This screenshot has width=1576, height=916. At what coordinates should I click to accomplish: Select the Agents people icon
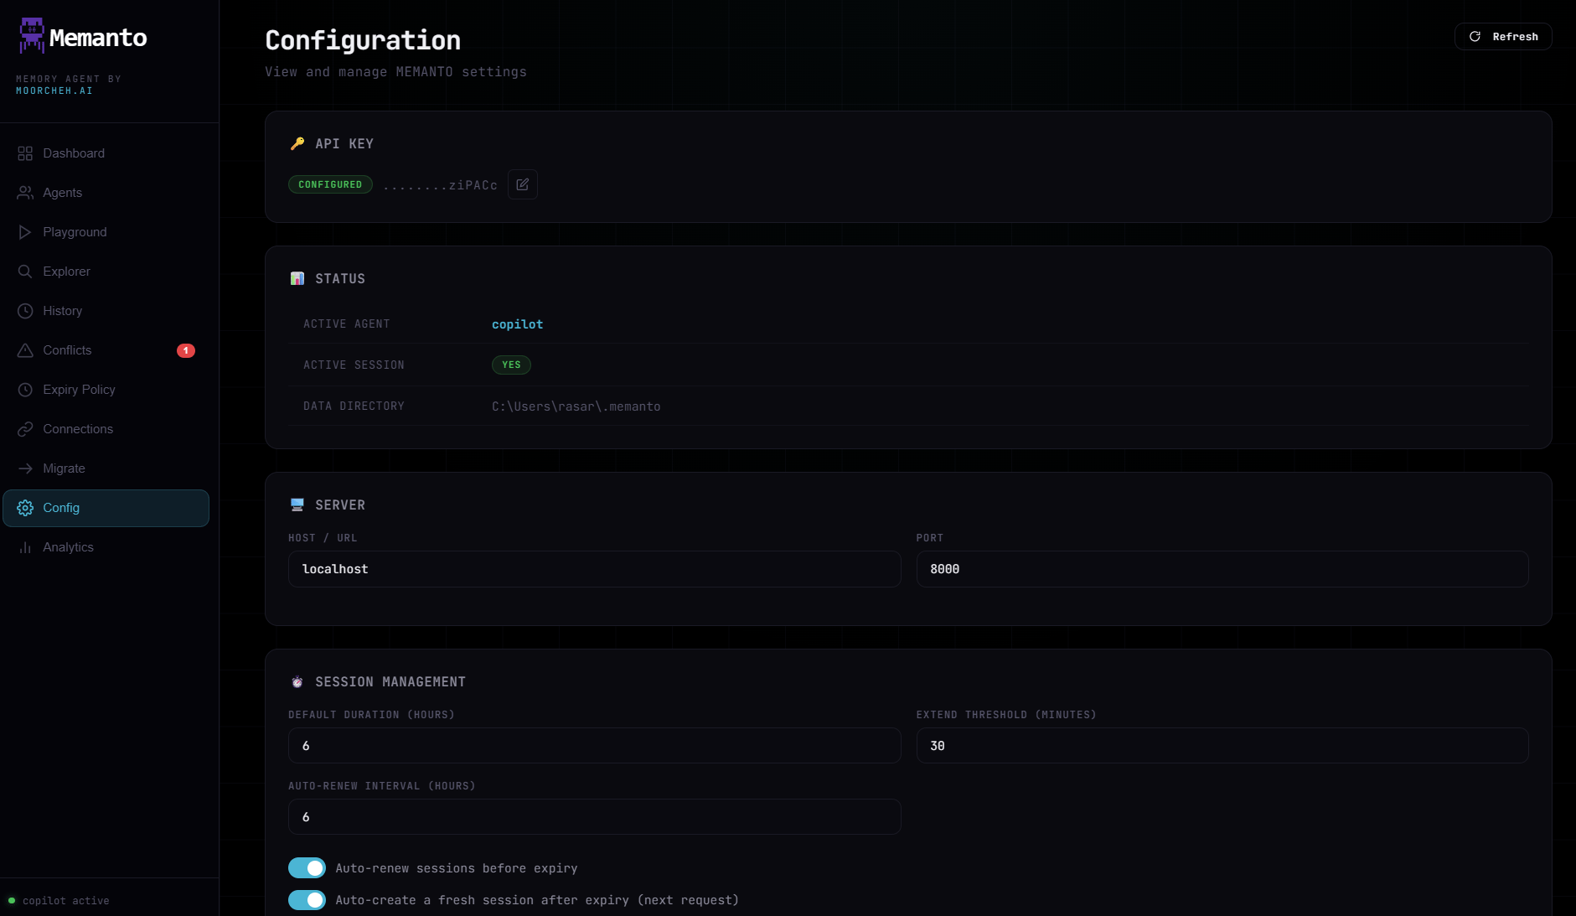click(25, 193)
